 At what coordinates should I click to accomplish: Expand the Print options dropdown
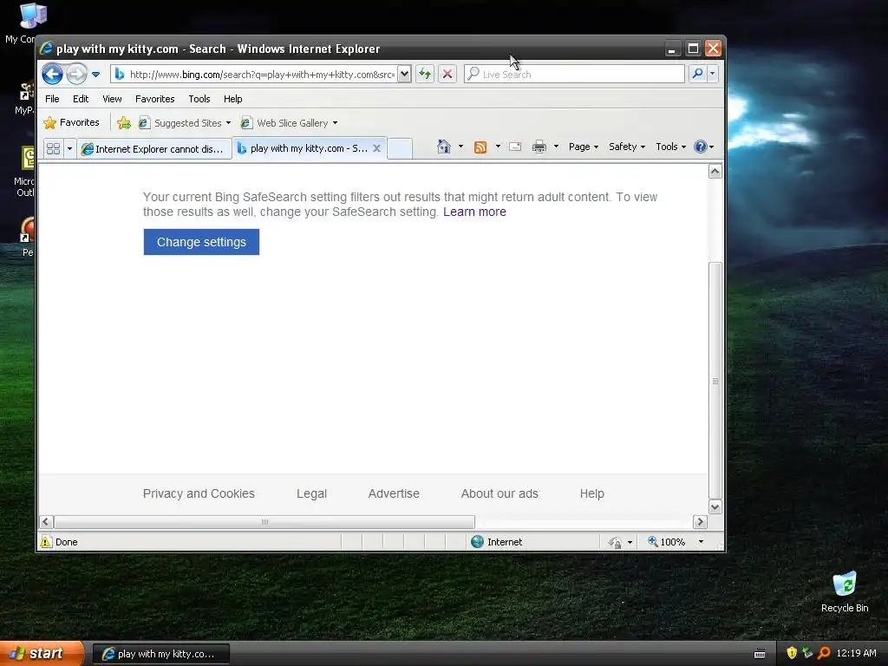point(556,147)
